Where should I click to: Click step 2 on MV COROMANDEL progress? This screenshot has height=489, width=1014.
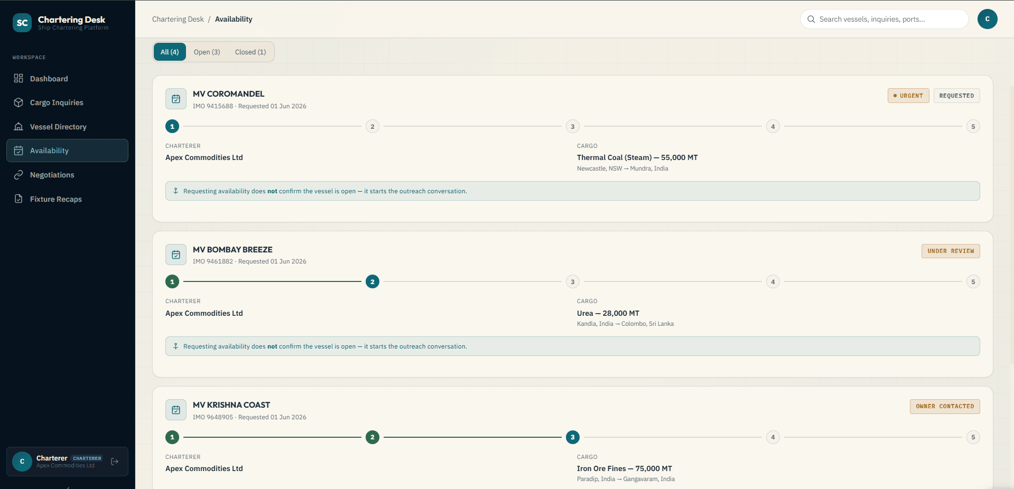[373, 126]
